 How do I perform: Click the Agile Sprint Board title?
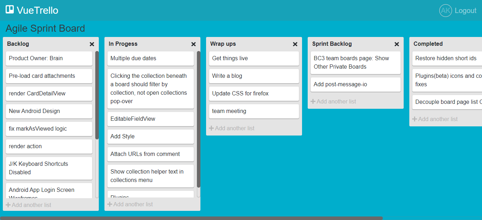pyautogui.click(x=45, y=28)
